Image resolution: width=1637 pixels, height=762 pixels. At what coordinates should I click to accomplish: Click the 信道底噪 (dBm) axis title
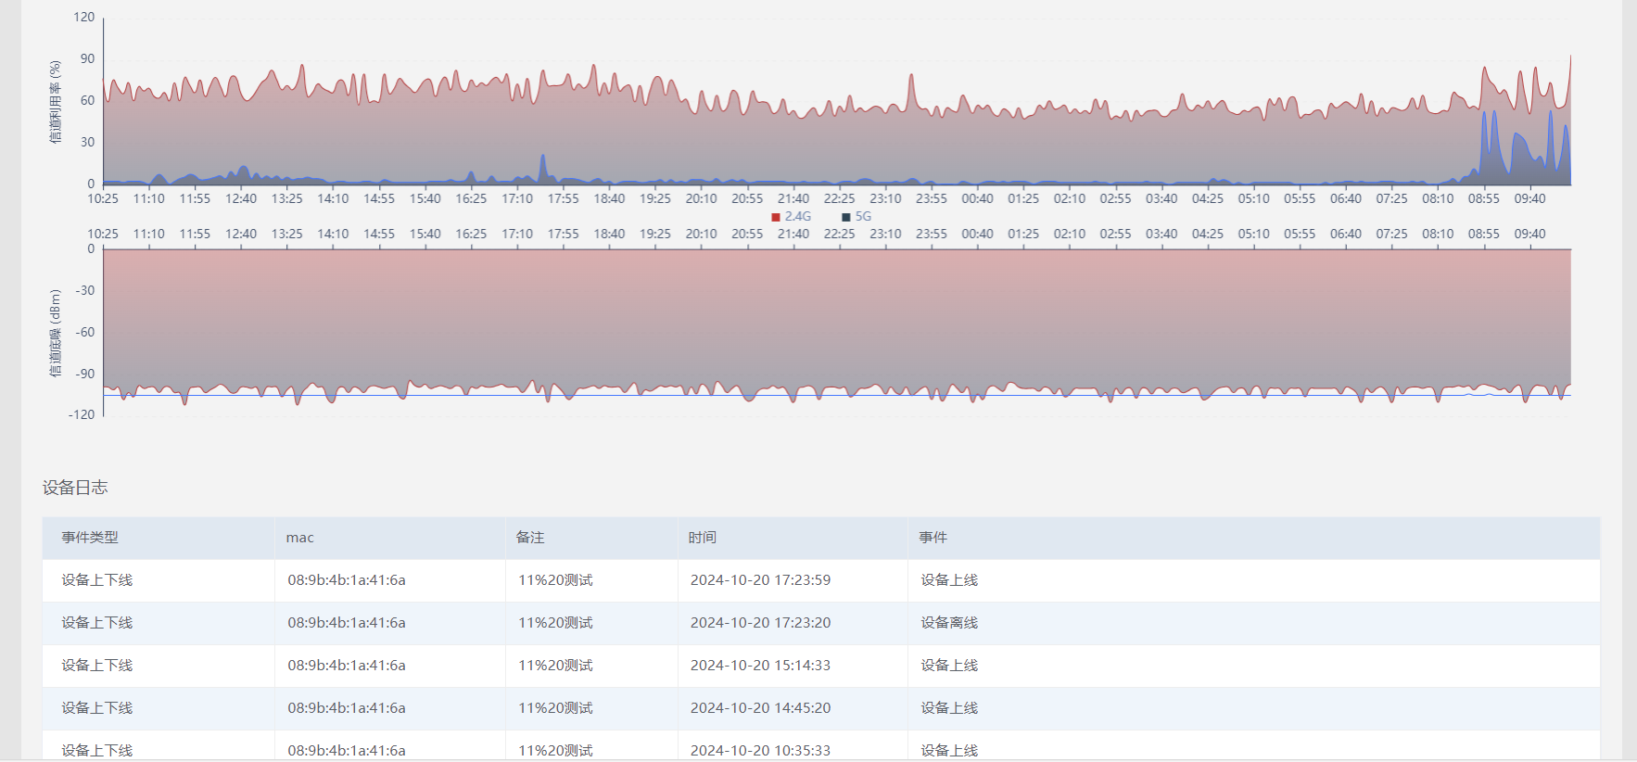pyautogui.click(x=56, y=333)
